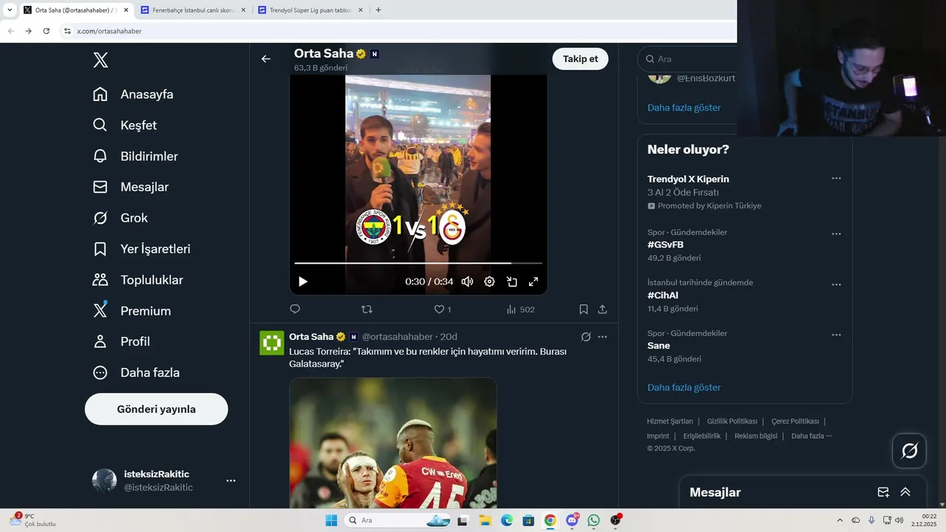Open Çerez Politikası link

pyautogui.click(x=794, y=421)
